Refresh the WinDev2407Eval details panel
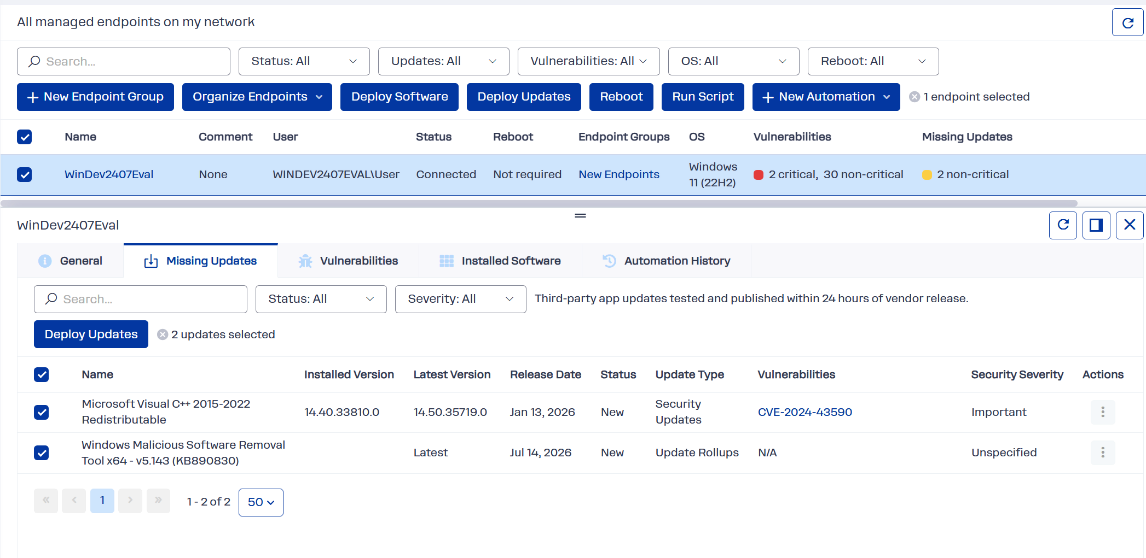The height and width of the screenshot is (558, 1146). (1063, 225)
